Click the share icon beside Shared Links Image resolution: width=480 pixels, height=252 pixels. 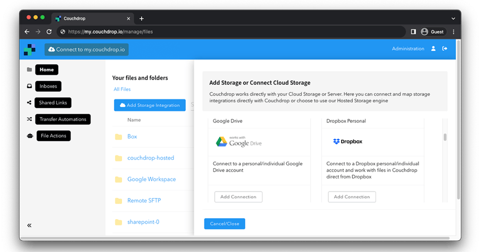29,103
